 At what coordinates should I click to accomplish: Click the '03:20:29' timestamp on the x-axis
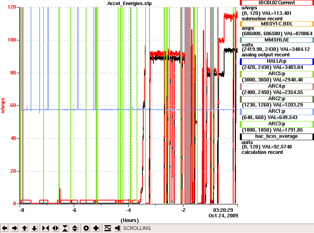pos(223,210)
